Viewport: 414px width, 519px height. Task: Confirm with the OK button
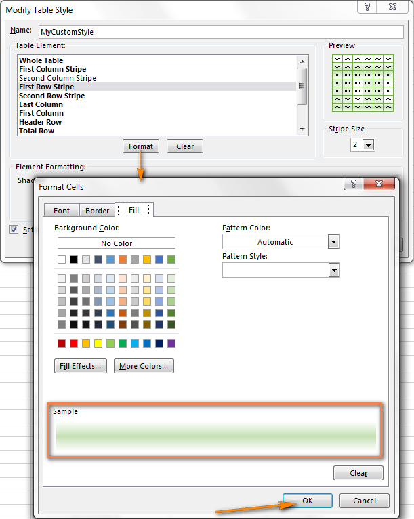tap(307, 501)
